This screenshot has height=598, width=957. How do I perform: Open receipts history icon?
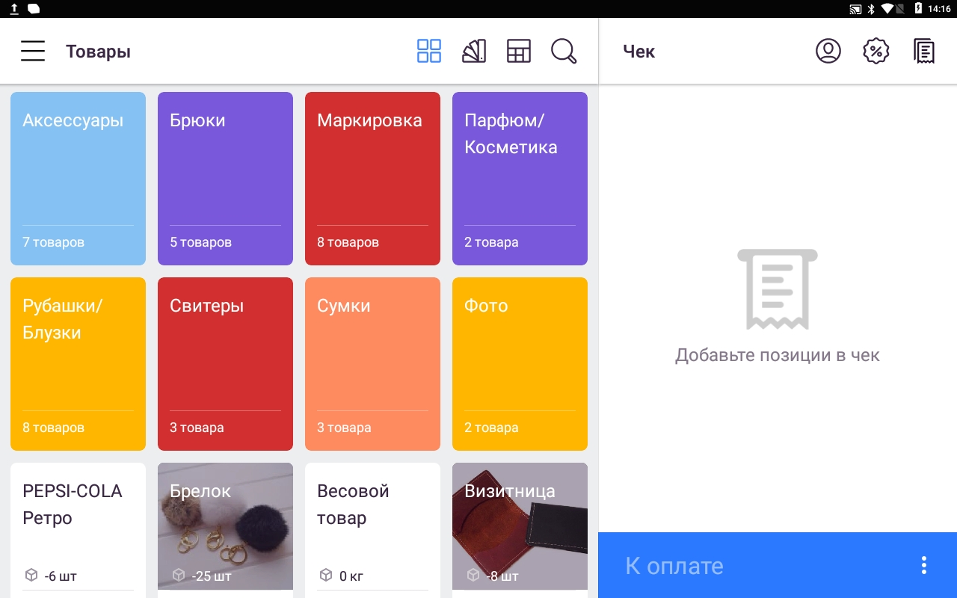click(x=924, y=52)
